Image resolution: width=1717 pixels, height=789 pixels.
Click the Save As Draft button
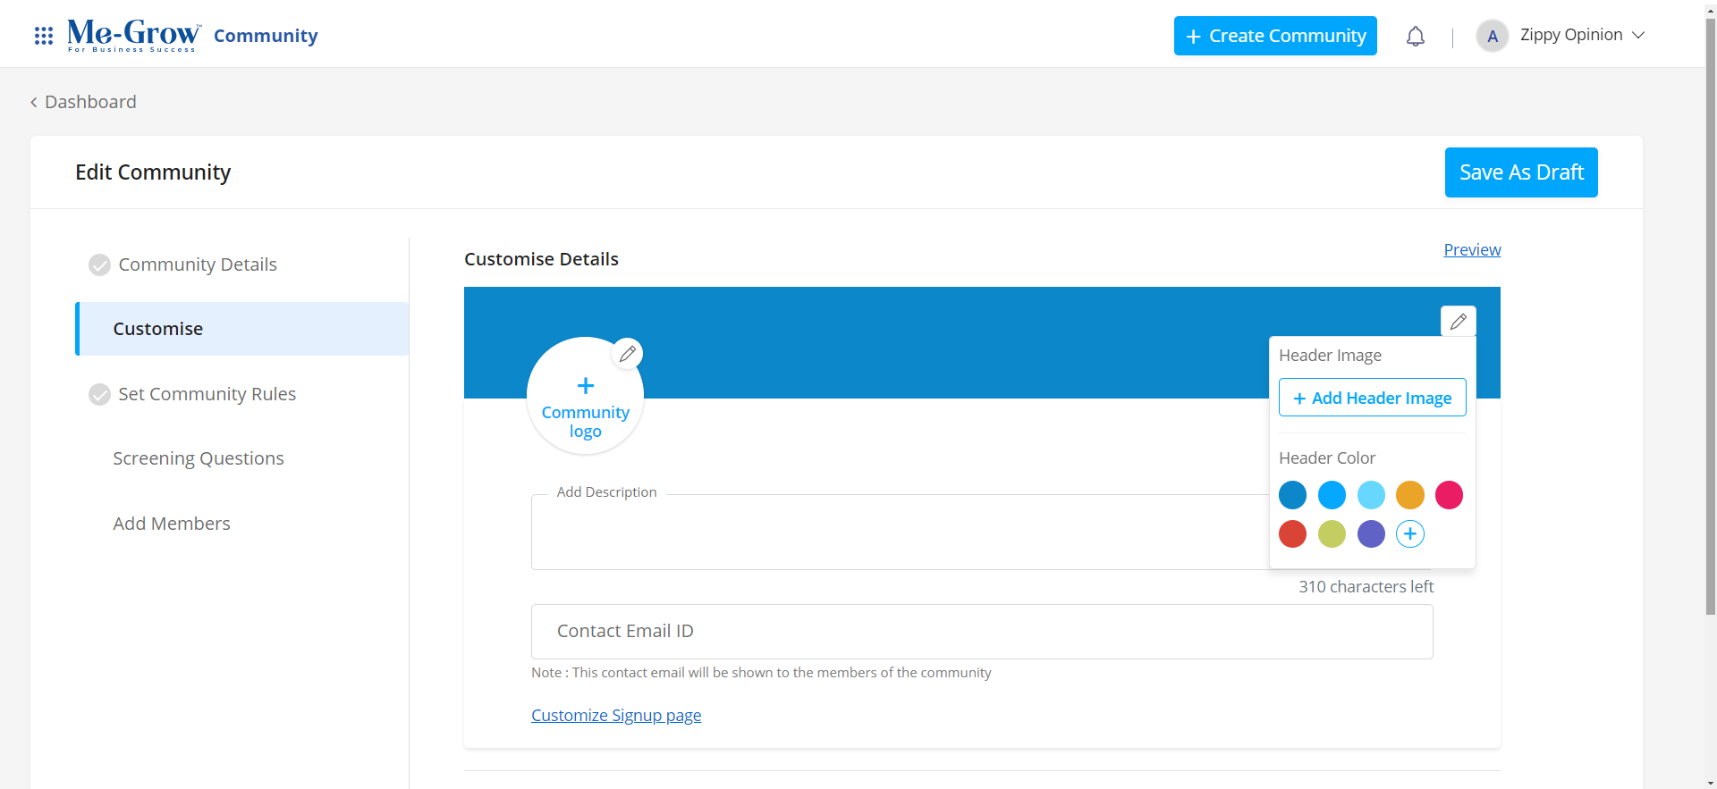1520,172
